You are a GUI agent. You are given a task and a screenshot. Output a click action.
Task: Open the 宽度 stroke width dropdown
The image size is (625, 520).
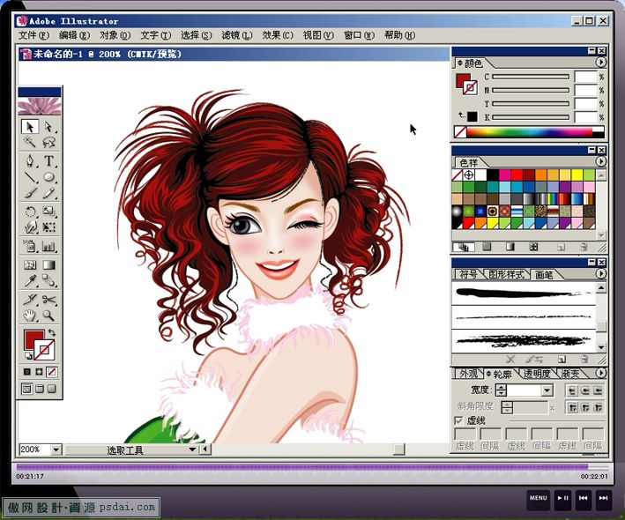pyautogui.click(x=547, y=390)
